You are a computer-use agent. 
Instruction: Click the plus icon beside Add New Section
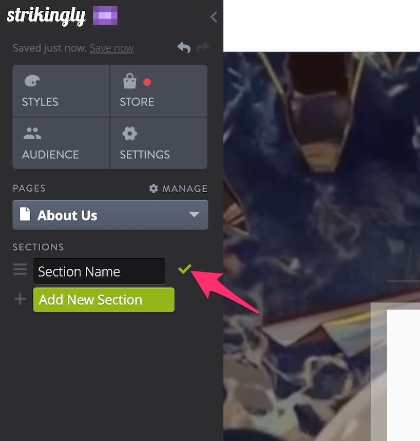coord(20,299)
